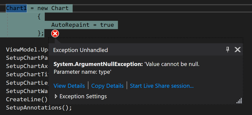Click the SetupAnnotations() call line
This screenshot has width=252, height=115.
(39, 107)
